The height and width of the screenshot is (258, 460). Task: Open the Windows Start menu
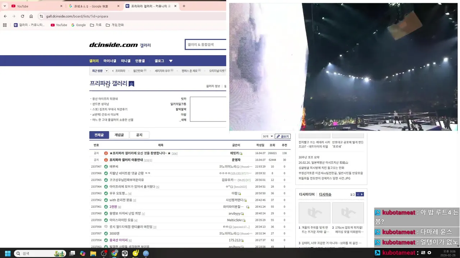(x=7, y=253)
